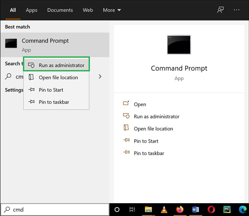The width and height of the screenshot is (249, 216).
Task: Open Microsoft Word from the taskbar
Action: tap(195, 210)
